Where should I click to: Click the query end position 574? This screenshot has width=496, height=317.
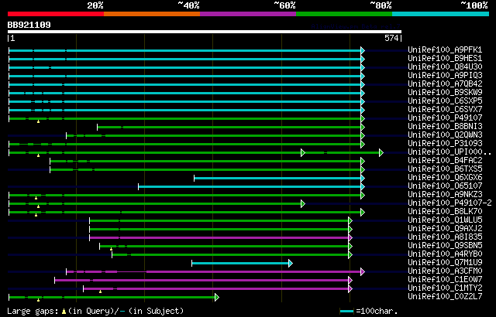click(x=391, y=38)
